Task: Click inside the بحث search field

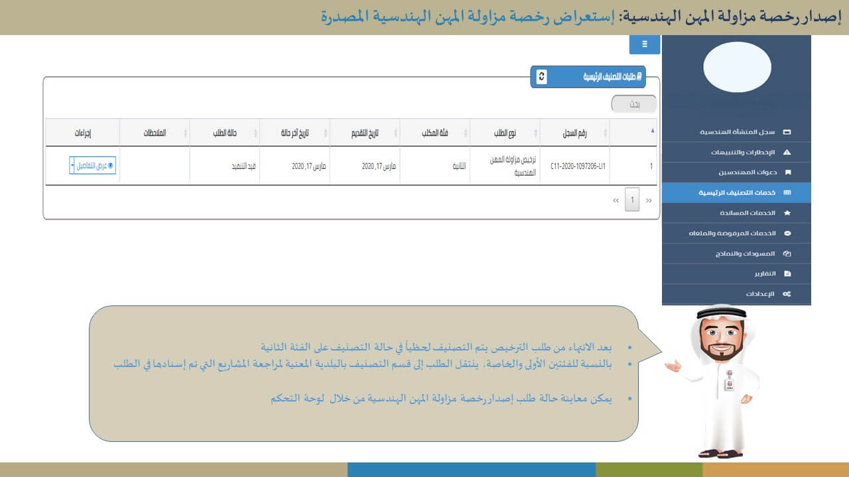Action: pos(633,104)
